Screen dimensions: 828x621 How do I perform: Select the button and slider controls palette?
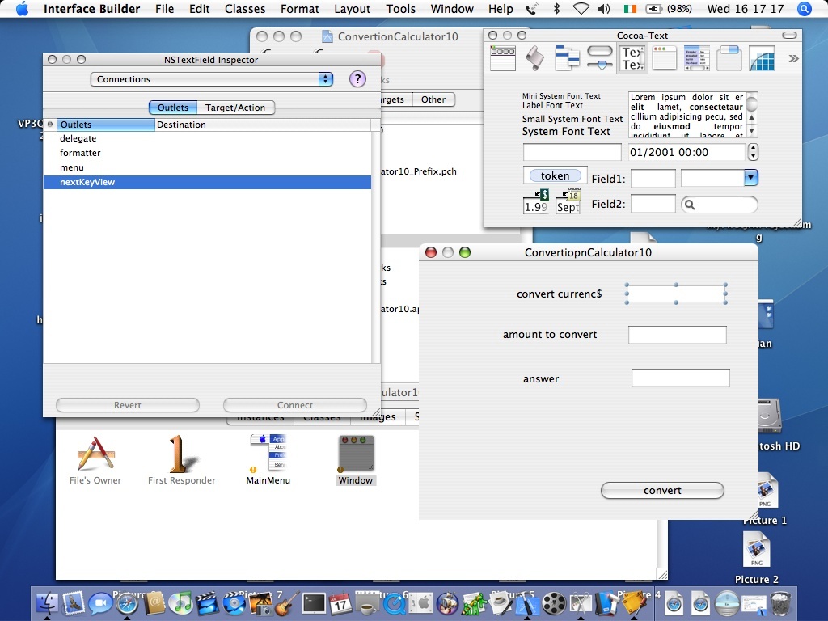pyautogui.click(x=600, y=58)
